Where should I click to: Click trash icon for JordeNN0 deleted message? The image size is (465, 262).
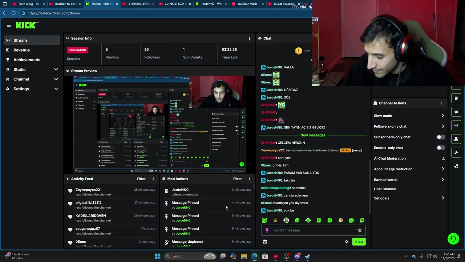(x=166, y=191)
